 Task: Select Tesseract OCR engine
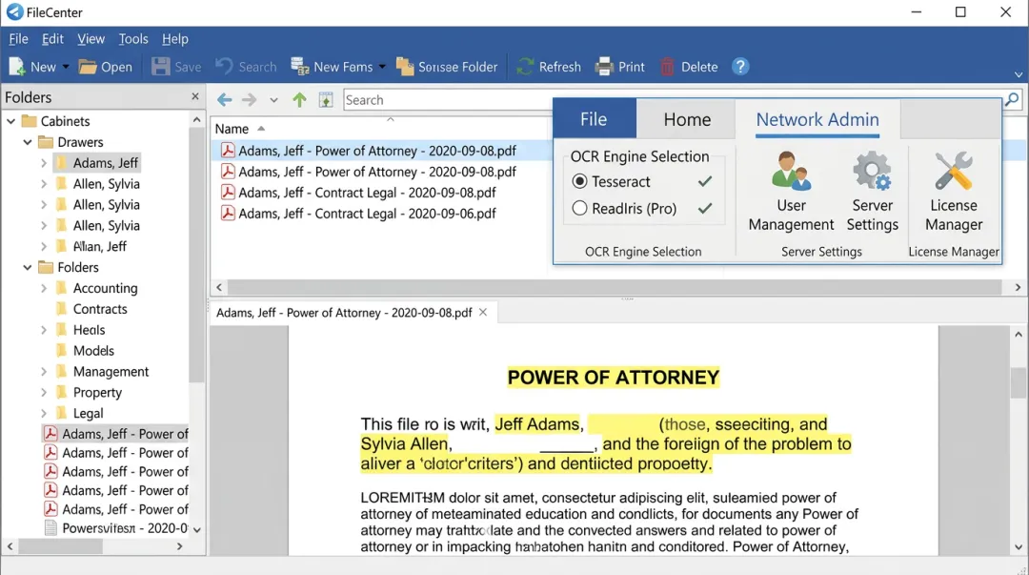point(579,181)
